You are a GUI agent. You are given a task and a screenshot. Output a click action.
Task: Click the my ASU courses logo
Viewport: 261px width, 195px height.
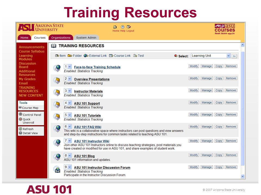(x=225, y=29)
